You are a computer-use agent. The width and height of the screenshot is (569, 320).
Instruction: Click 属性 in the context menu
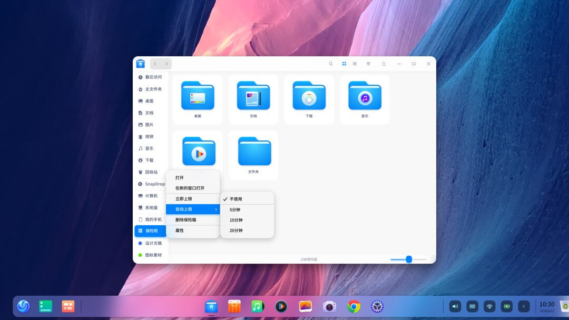(x=180, y=231)
